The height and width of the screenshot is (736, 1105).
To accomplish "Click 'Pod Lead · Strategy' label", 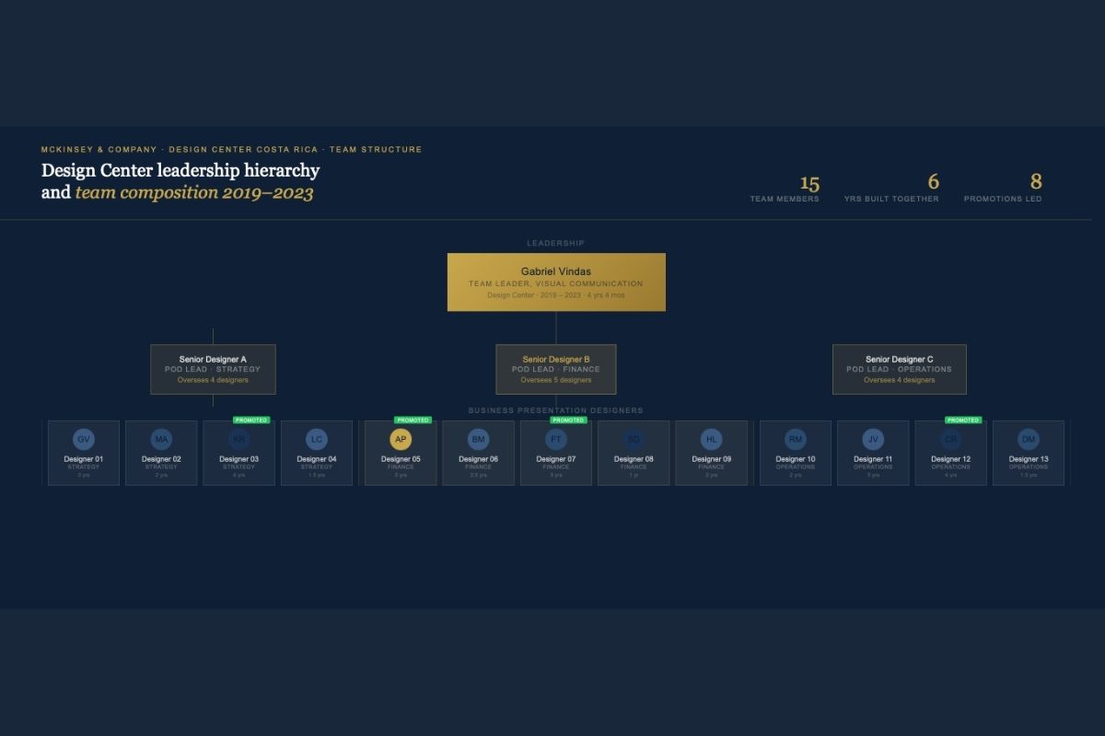I will [213, 370].
